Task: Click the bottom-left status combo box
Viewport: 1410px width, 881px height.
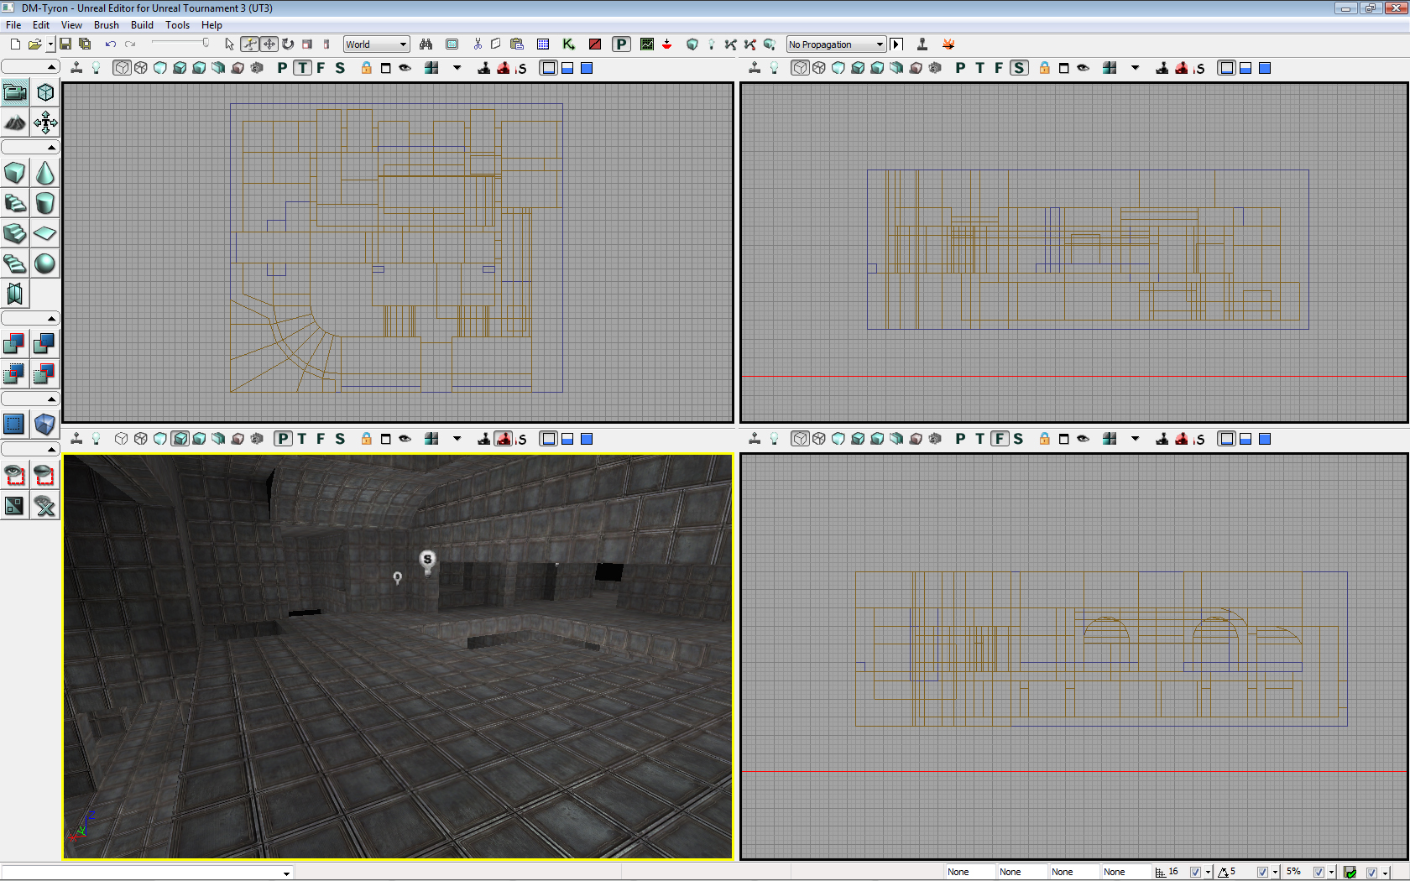Action: [147, 873]
